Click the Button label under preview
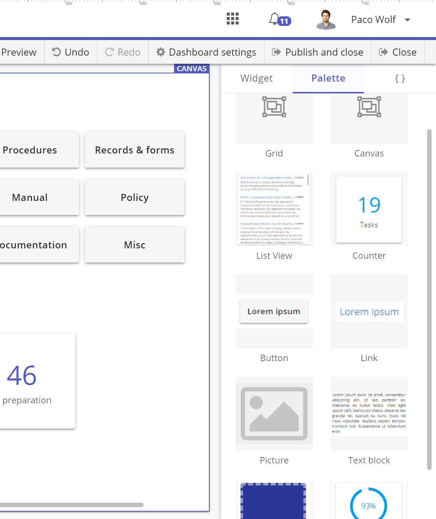 coord(274,358)
